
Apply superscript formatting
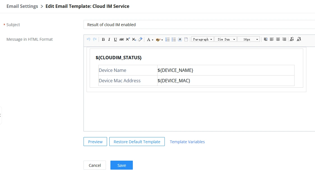pyautogui.click(x=128, y=39)
